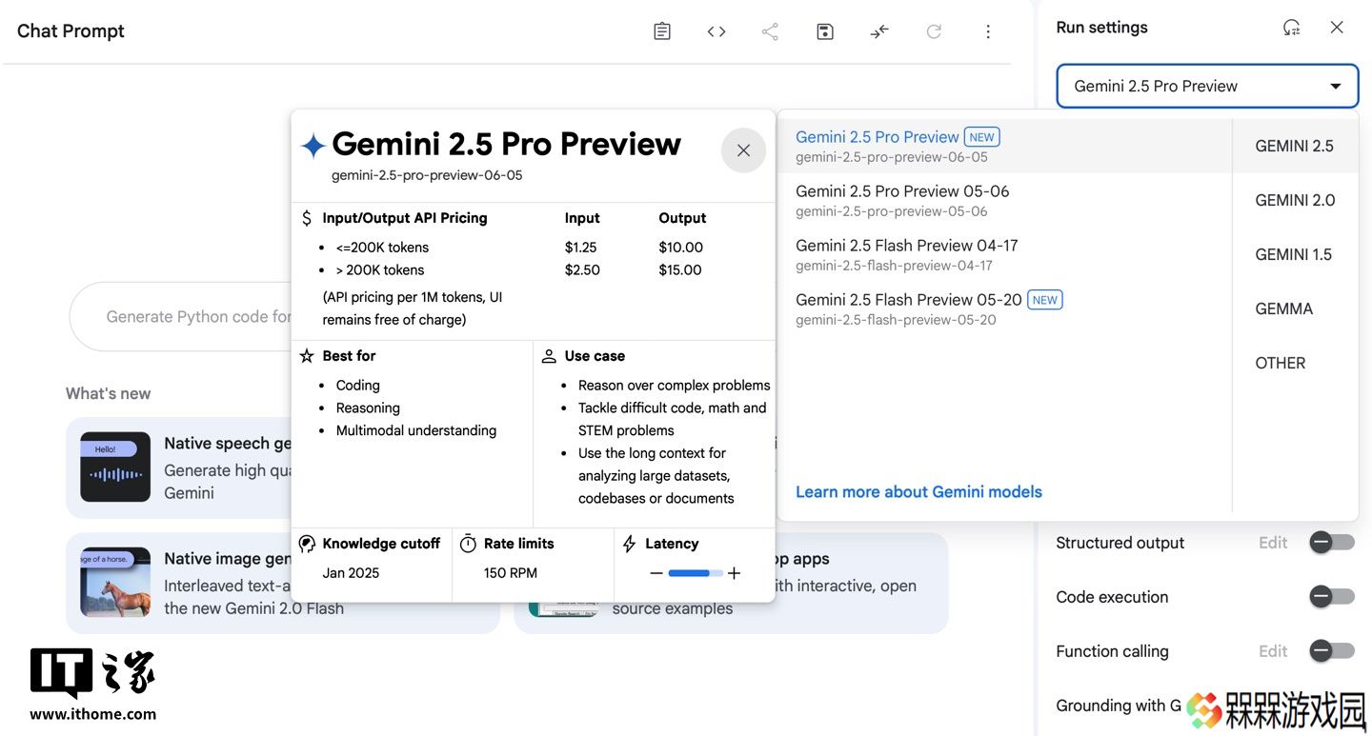Click the dollar sign pricing icon
Viewport: 1372px width, 736px height.
tap(306, 218)
